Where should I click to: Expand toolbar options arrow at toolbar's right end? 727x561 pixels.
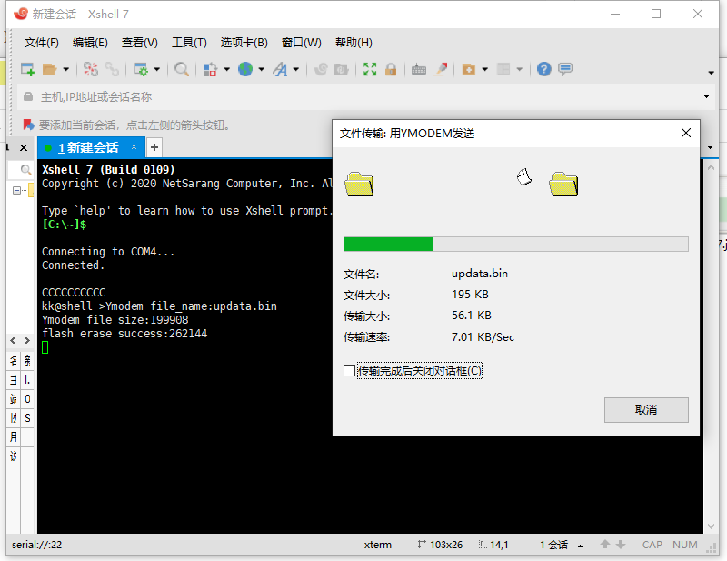pyautogui.click(x=711, y=73)
